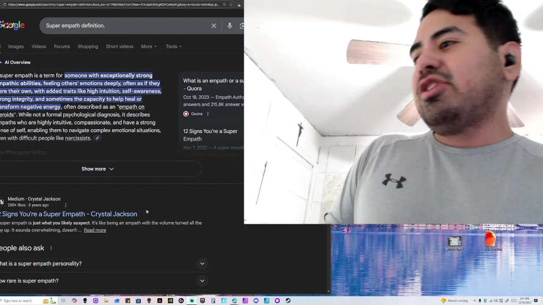Open Logitech G Hub taskbar icon

(x=181, y=301)
